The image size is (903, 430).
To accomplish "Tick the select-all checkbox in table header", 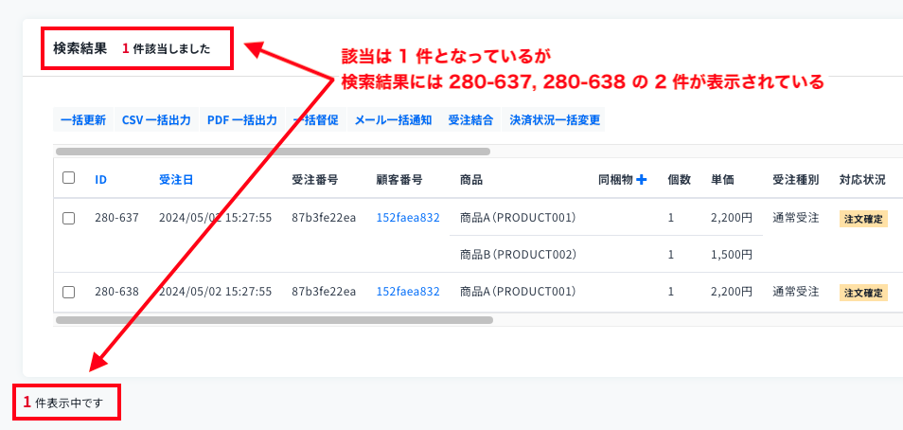I will click(x=68, y=177).
